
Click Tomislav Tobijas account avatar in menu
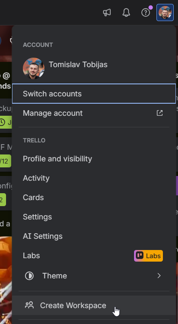34,68
